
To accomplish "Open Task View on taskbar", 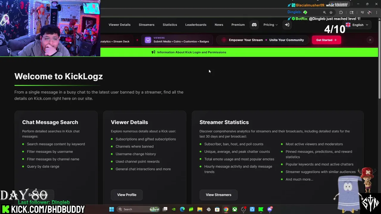I will (x=165, y=209).
